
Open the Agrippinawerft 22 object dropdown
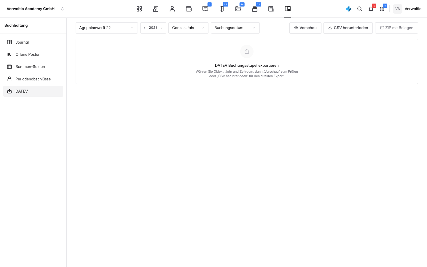click(107, 28)
